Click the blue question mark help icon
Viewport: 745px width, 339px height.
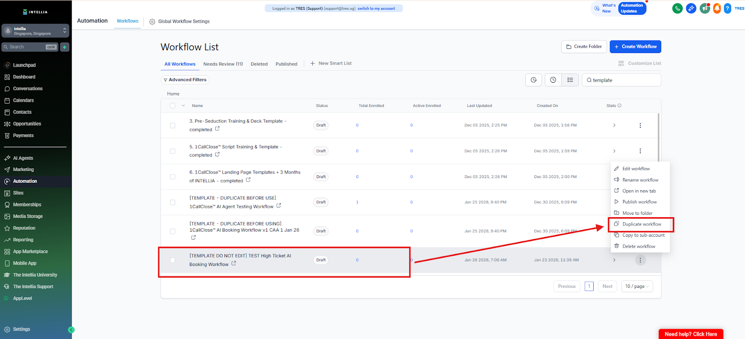click(727, 8)
